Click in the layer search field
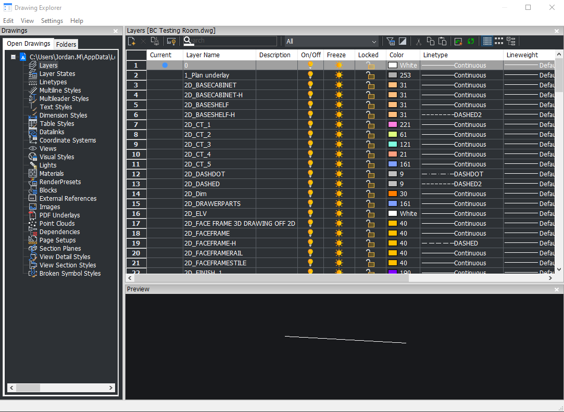 click(232, 41)
